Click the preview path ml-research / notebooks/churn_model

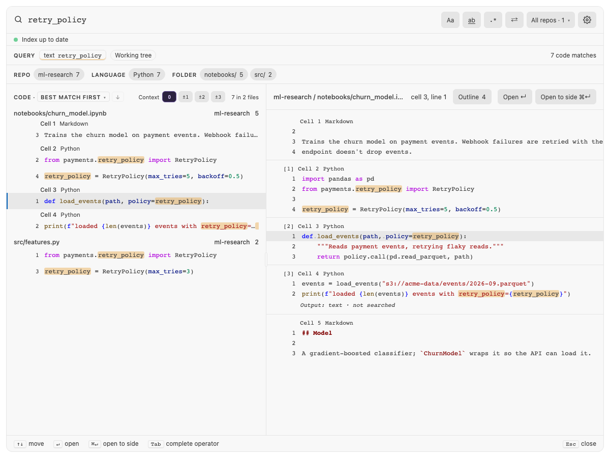tap(339, 97)
